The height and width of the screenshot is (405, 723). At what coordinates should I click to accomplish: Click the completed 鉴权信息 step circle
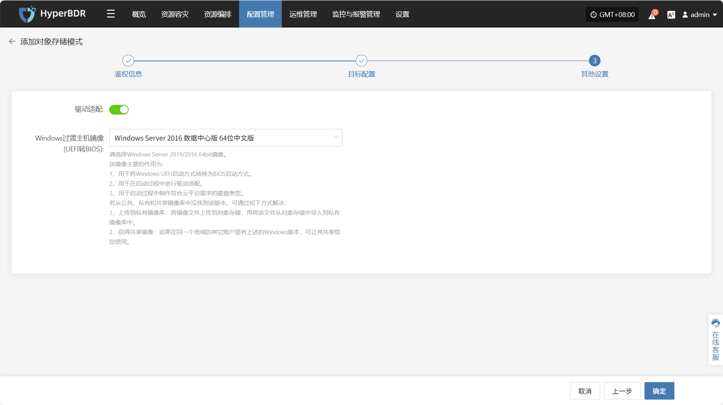point(128,61)
